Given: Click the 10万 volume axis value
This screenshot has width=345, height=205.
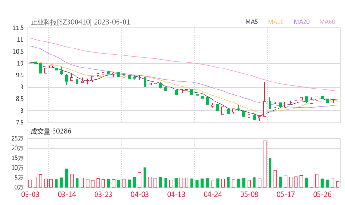Looking at the screenshot, I should (17, 168).
